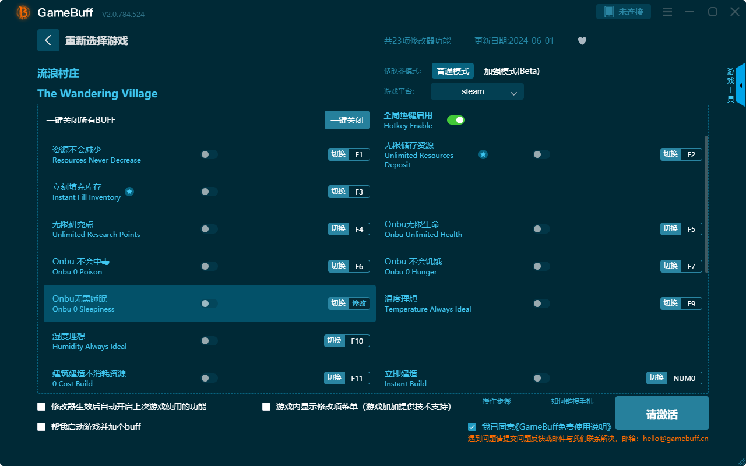
Task: Toggle Onbu 0 Poison switch
Action: (209, 266)
